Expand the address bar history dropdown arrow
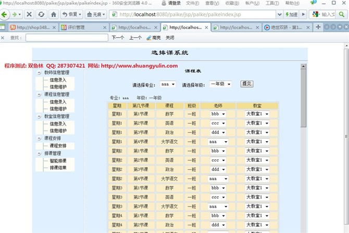349x233 pixels. click(279, 15)
